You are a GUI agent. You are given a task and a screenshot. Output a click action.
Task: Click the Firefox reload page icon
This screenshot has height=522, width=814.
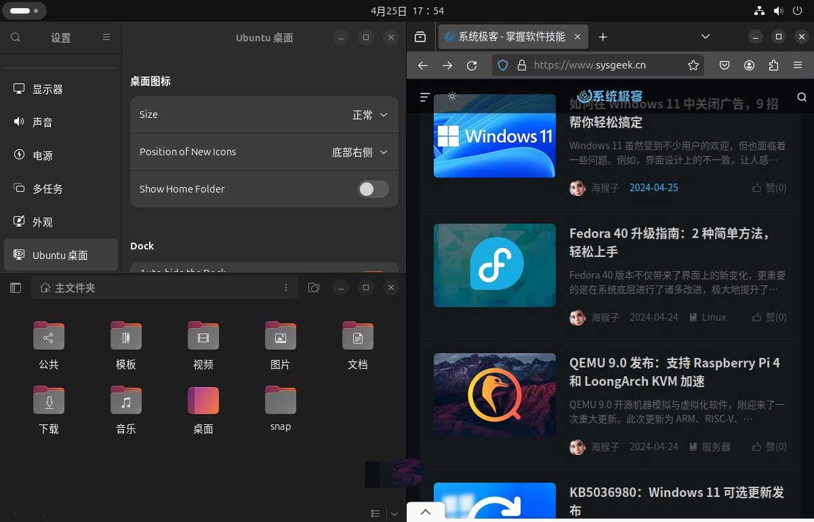click(472, 65)
